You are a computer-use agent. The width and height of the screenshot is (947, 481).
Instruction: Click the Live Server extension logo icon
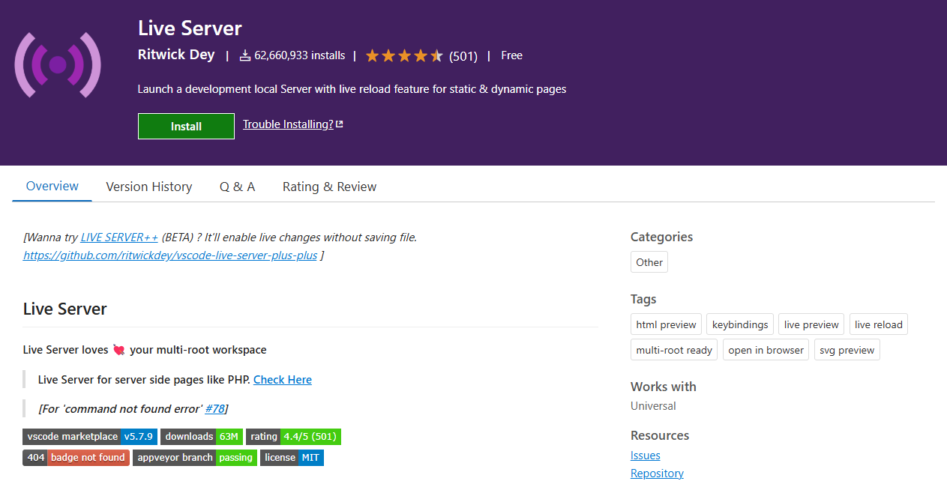pyautogui.click(x=58, y=65)
